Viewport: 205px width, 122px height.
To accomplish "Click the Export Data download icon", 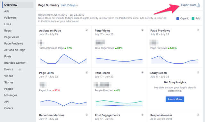I will pos(199,5).
